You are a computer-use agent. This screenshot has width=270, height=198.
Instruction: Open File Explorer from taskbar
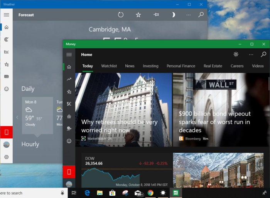[100, 193]
